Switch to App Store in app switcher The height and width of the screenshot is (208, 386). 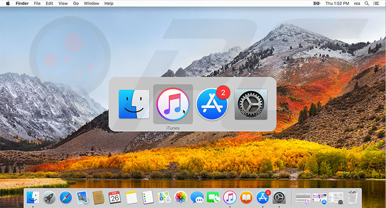[x=212, y=104]
